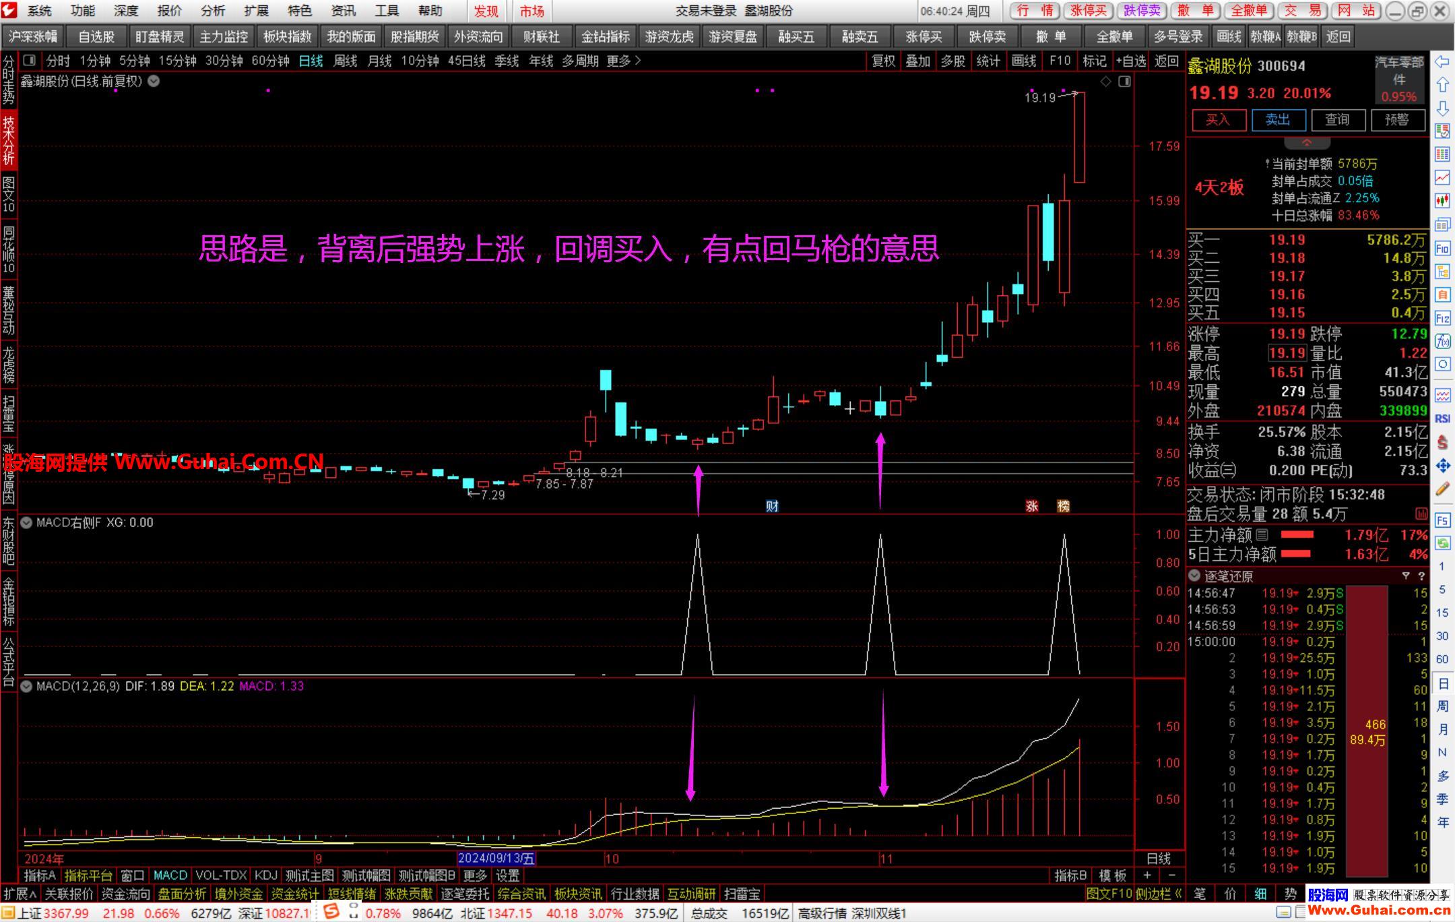Image resolution: width=1455 pixels, height=922 pixels.
Task: Click the blue 卖出 sell button
Action: [x=1278, y=120]
